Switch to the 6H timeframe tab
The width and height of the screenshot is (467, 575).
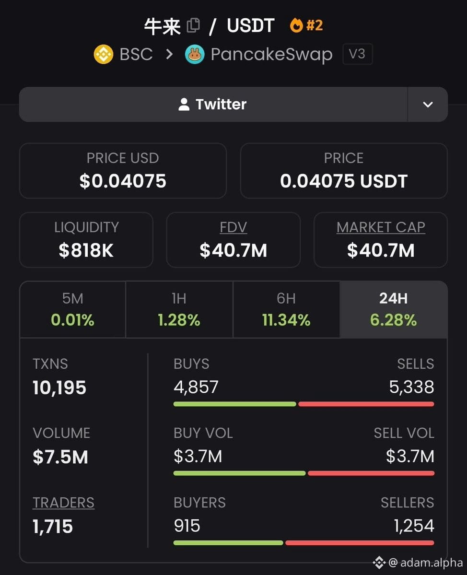(x=286, y=309)
